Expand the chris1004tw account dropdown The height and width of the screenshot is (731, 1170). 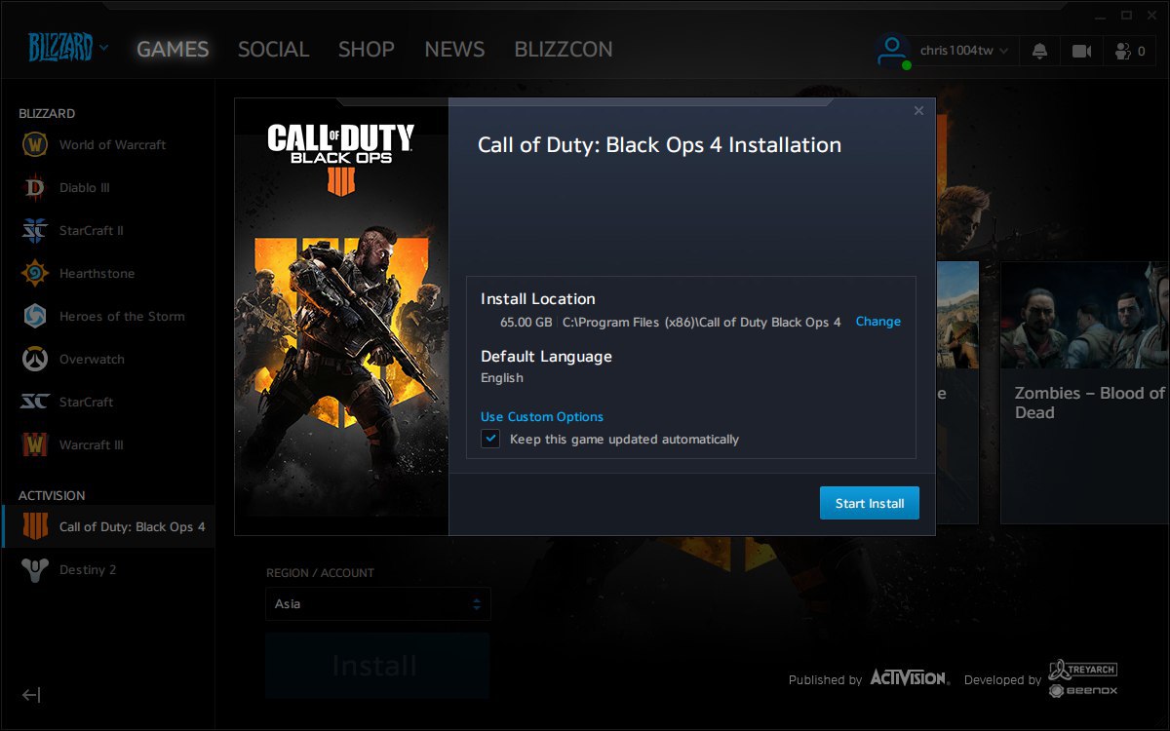(964, 51)
